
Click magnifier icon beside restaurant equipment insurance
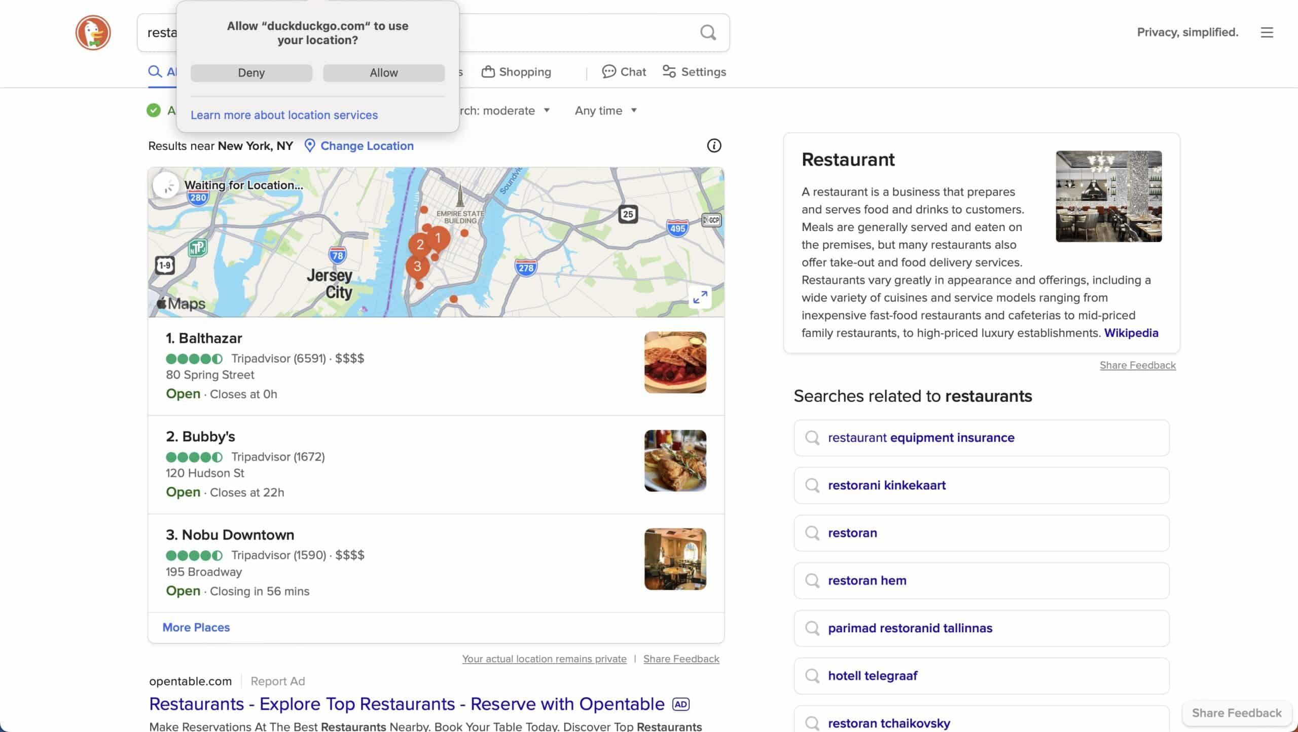point(812,438)
